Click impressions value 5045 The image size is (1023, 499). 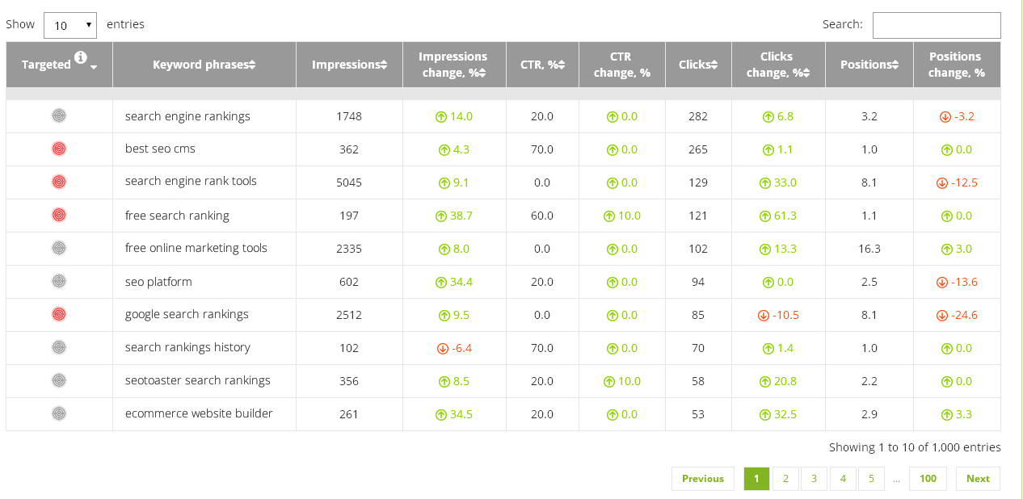tap(349, 182)
